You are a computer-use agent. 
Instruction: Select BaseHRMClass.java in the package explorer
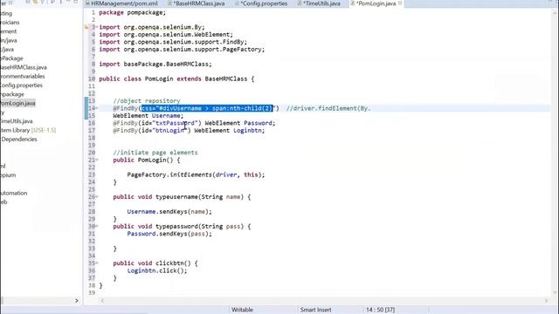[x=24, y=67]
